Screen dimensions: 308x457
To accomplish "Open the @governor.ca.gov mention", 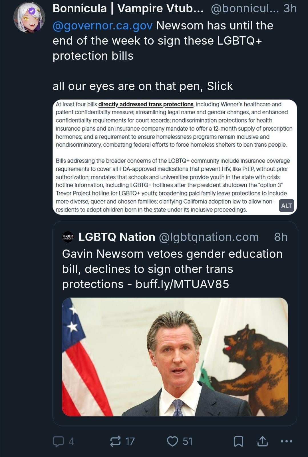I will pyautogui.click(x=103, y=26).
